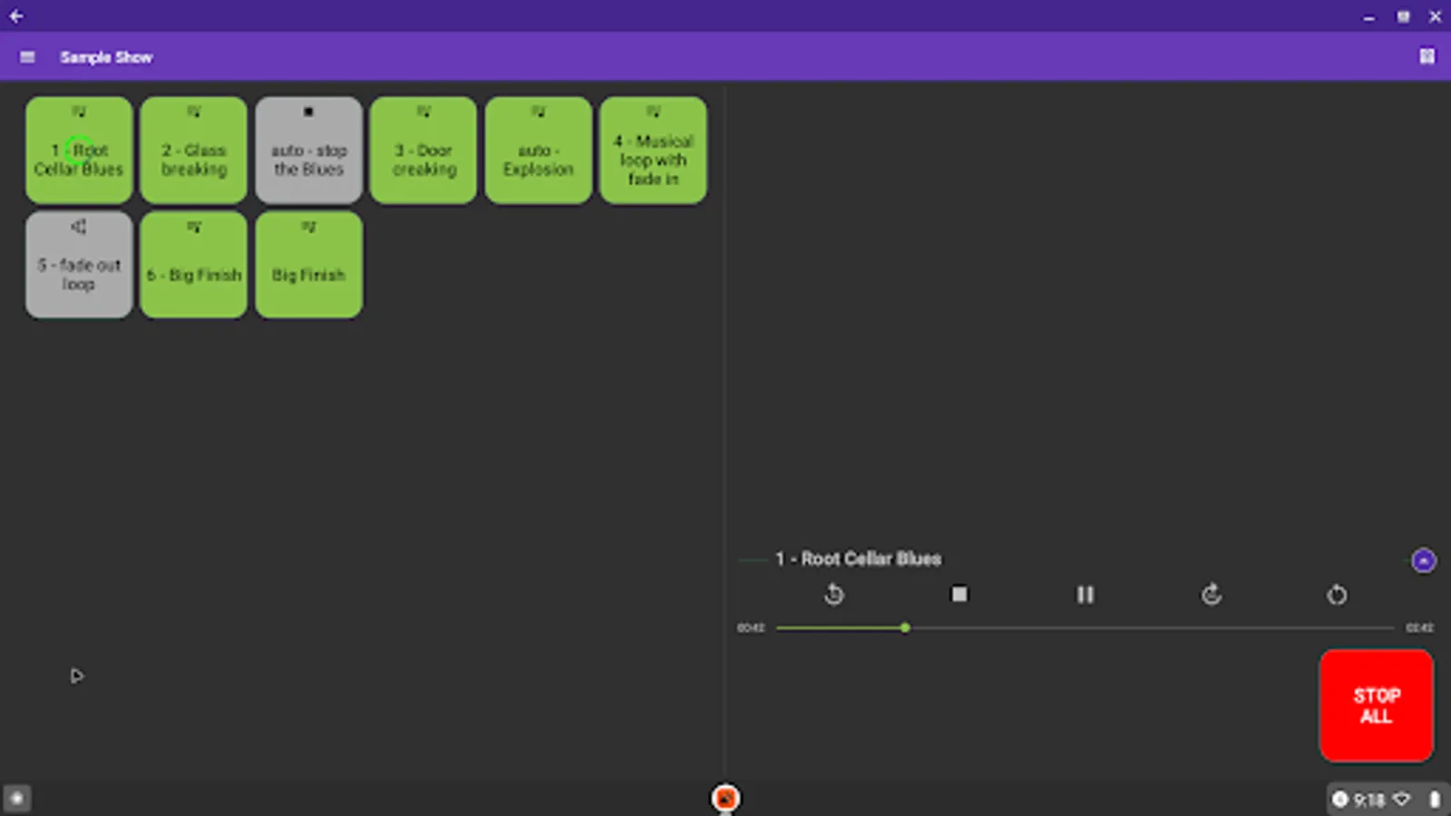Toggle the 'auto - stop the Blues' cue

coord(308,150)
